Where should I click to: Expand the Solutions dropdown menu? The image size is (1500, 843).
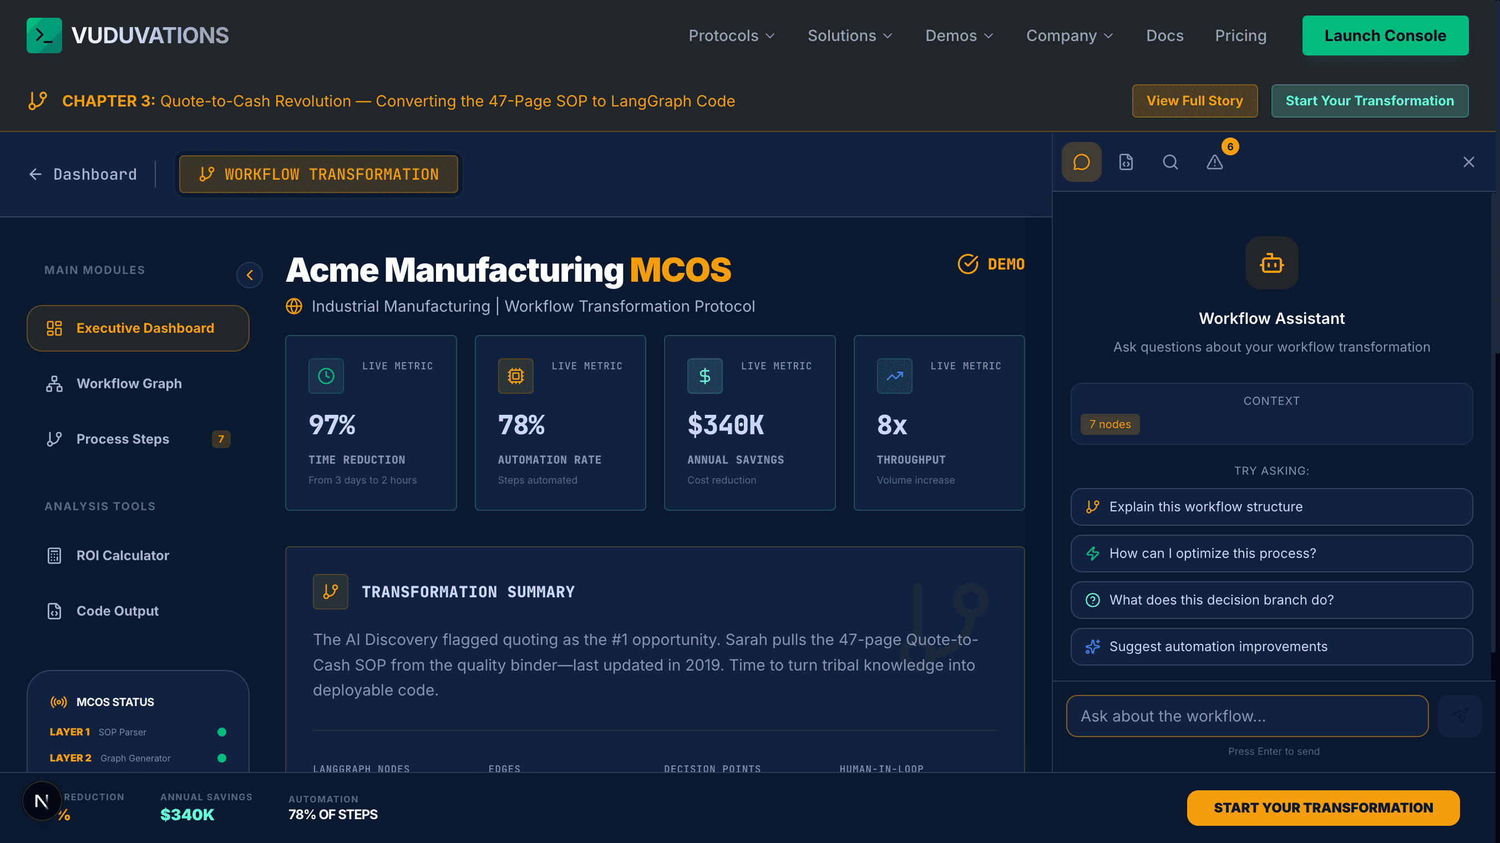tap(849, 35)
